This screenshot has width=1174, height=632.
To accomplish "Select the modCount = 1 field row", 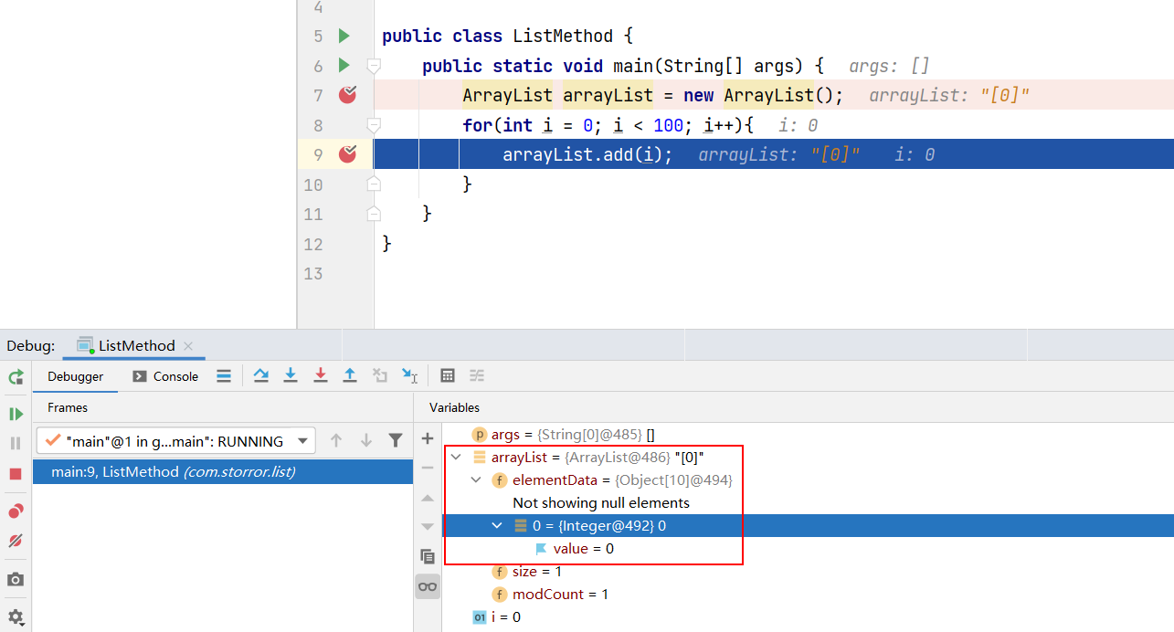I will (x=808, y=595).
